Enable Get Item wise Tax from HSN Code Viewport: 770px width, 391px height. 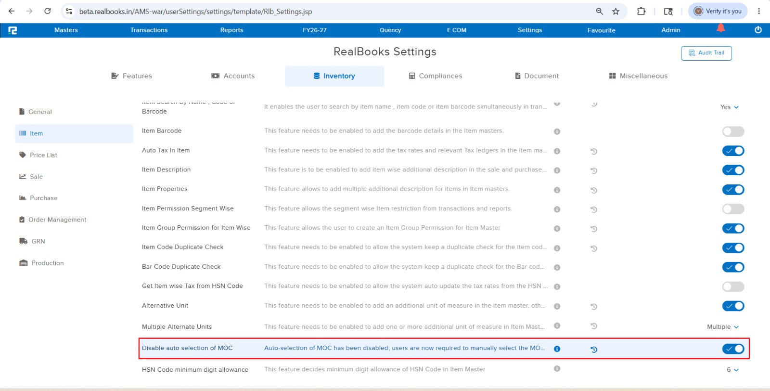pos(733,287)
